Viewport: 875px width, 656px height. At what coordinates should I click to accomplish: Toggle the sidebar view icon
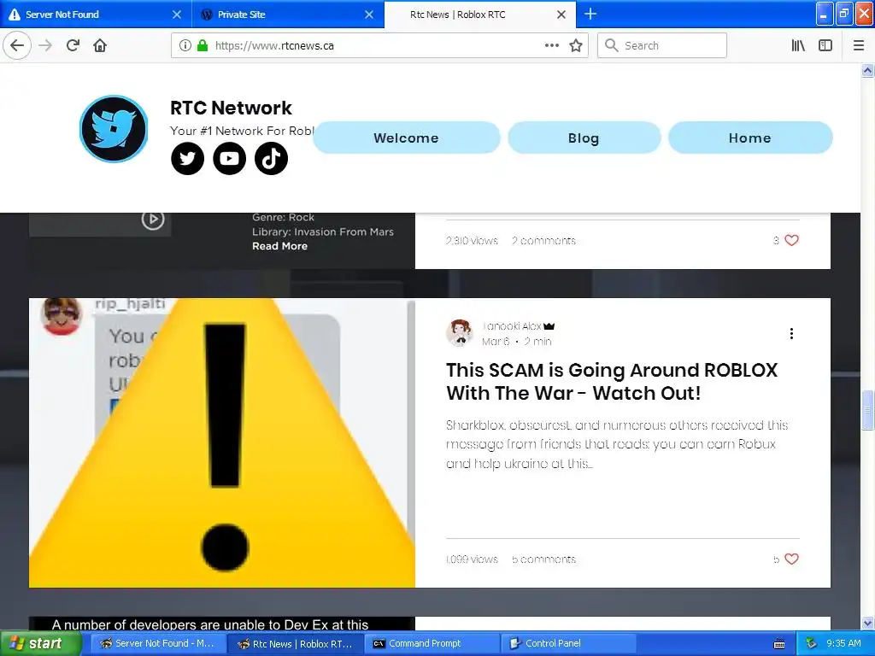pyautogui.click(x=825, y=45)
